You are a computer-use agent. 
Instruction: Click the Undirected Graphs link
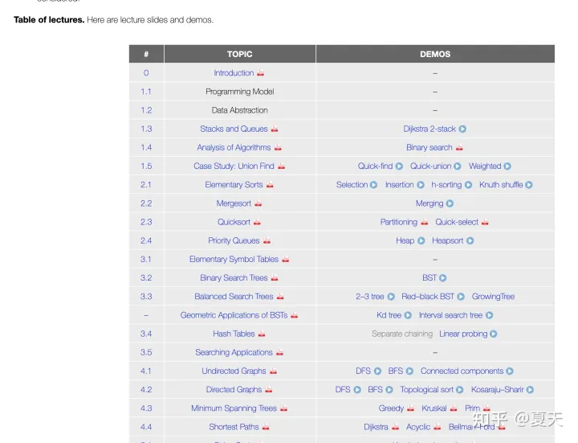click(234, 371)
